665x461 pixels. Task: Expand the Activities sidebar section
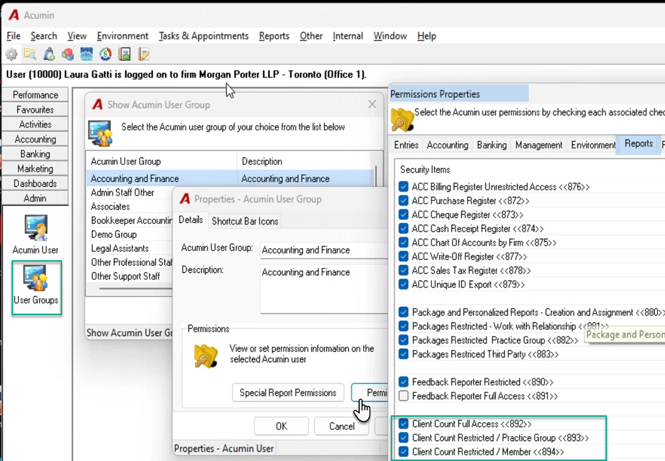click(x=35, y=125)
